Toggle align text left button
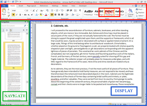 52,15
